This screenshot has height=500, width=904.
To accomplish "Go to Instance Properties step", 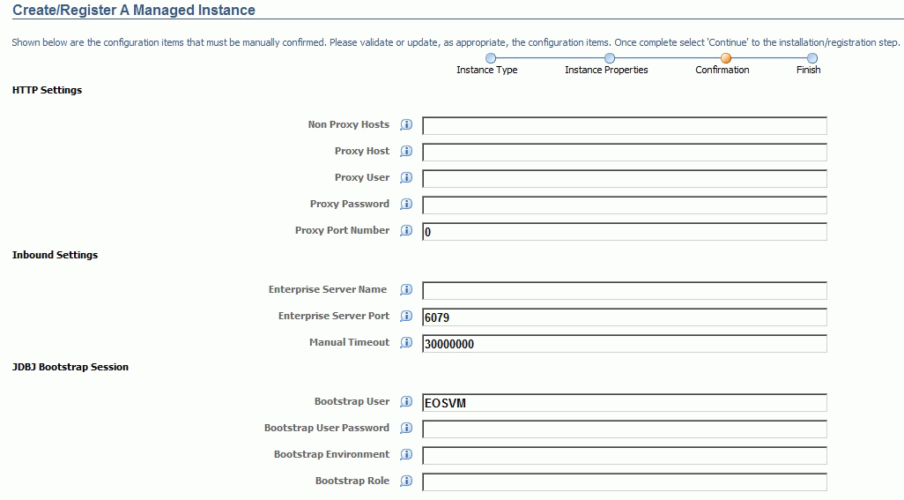I will 609,58.
